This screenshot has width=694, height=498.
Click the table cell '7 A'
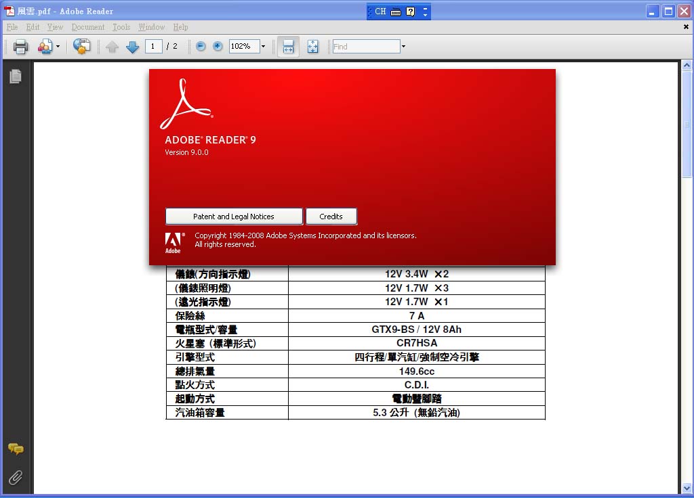(x=417, y=315)
